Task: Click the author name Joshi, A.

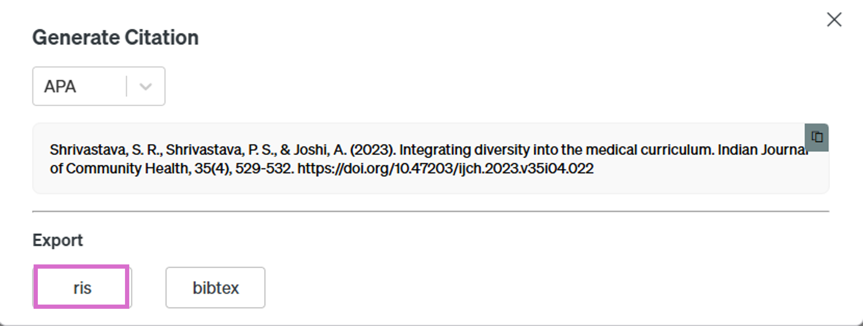Action: [320, 150]
